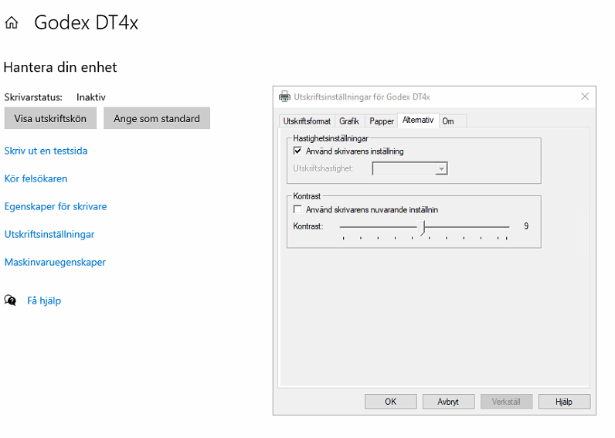Image resolution: width=615 pixels, height=438 pixels.
Task: Enable Använd skrivarens nuvarande inställning checkbox
Action: pyautogui.click(x=297, y=209)
